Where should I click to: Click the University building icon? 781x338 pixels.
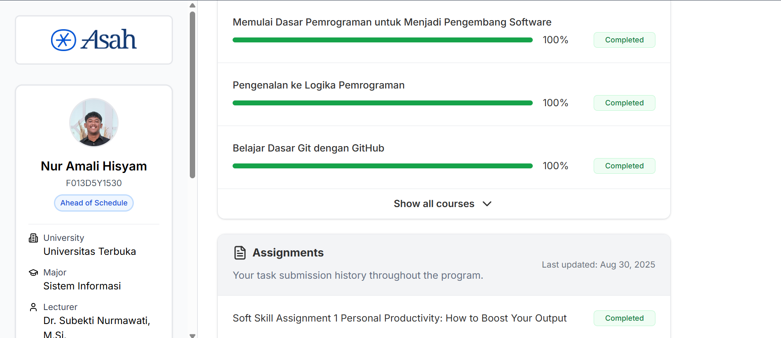coord(33,238)
